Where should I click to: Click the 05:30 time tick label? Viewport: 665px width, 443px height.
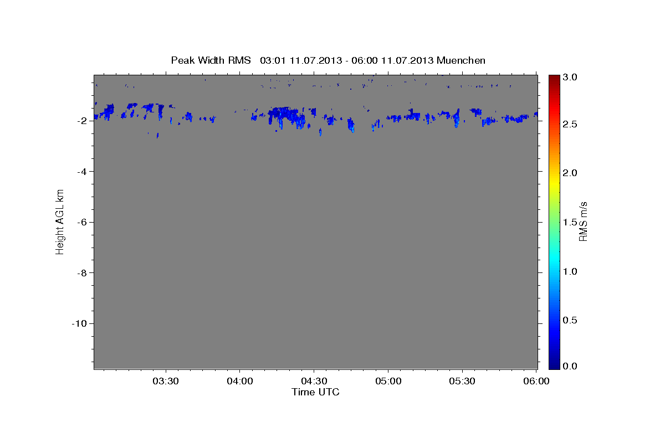462,382
